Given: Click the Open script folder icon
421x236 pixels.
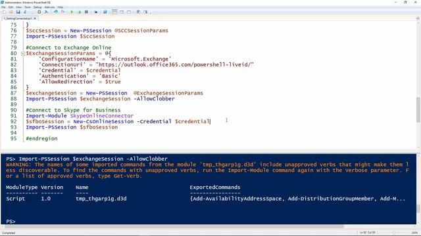Looking at the screenshot, I should click(11, 12).
